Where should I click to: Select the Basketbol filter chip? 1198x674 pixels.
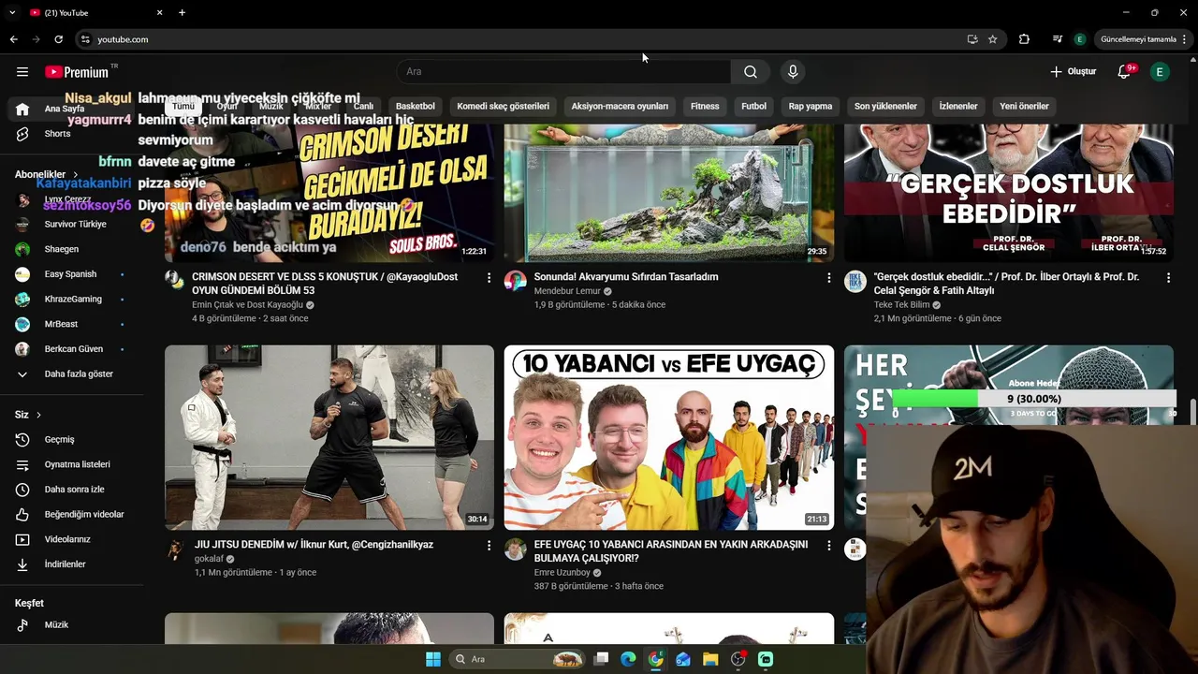click(x=416, y=107)
